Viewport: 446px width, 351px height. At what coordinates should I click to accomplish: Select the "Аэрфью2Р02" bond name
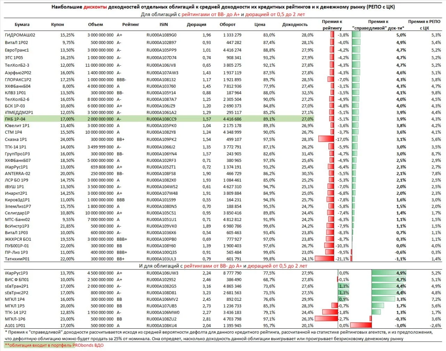[x=18, y=73]
